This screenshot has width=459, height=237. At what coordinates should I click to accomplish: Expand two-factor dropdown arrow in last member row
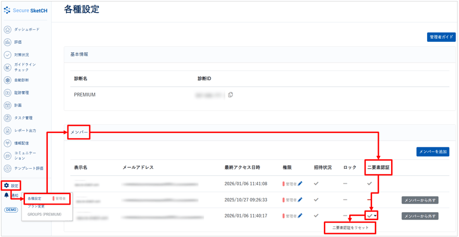coord(375,216)
